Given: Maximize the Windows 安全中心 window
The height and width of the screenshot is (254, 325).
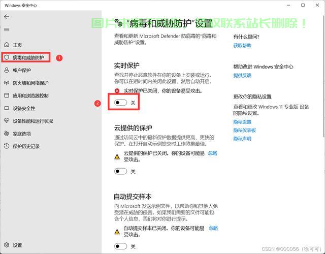Looking at the screenshot, I should pyautogui.click(x=303, y=5).
